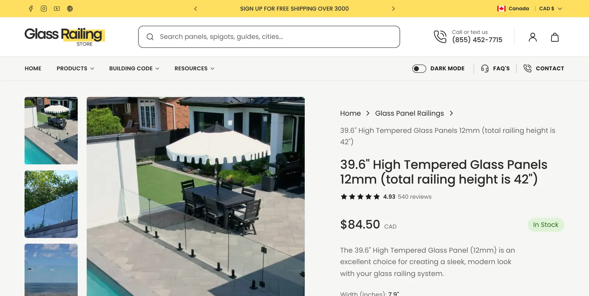The width and height of the screenshot is (589, 296).
Task: Click the search magnifier icon
Action: [x=150, y=37]
